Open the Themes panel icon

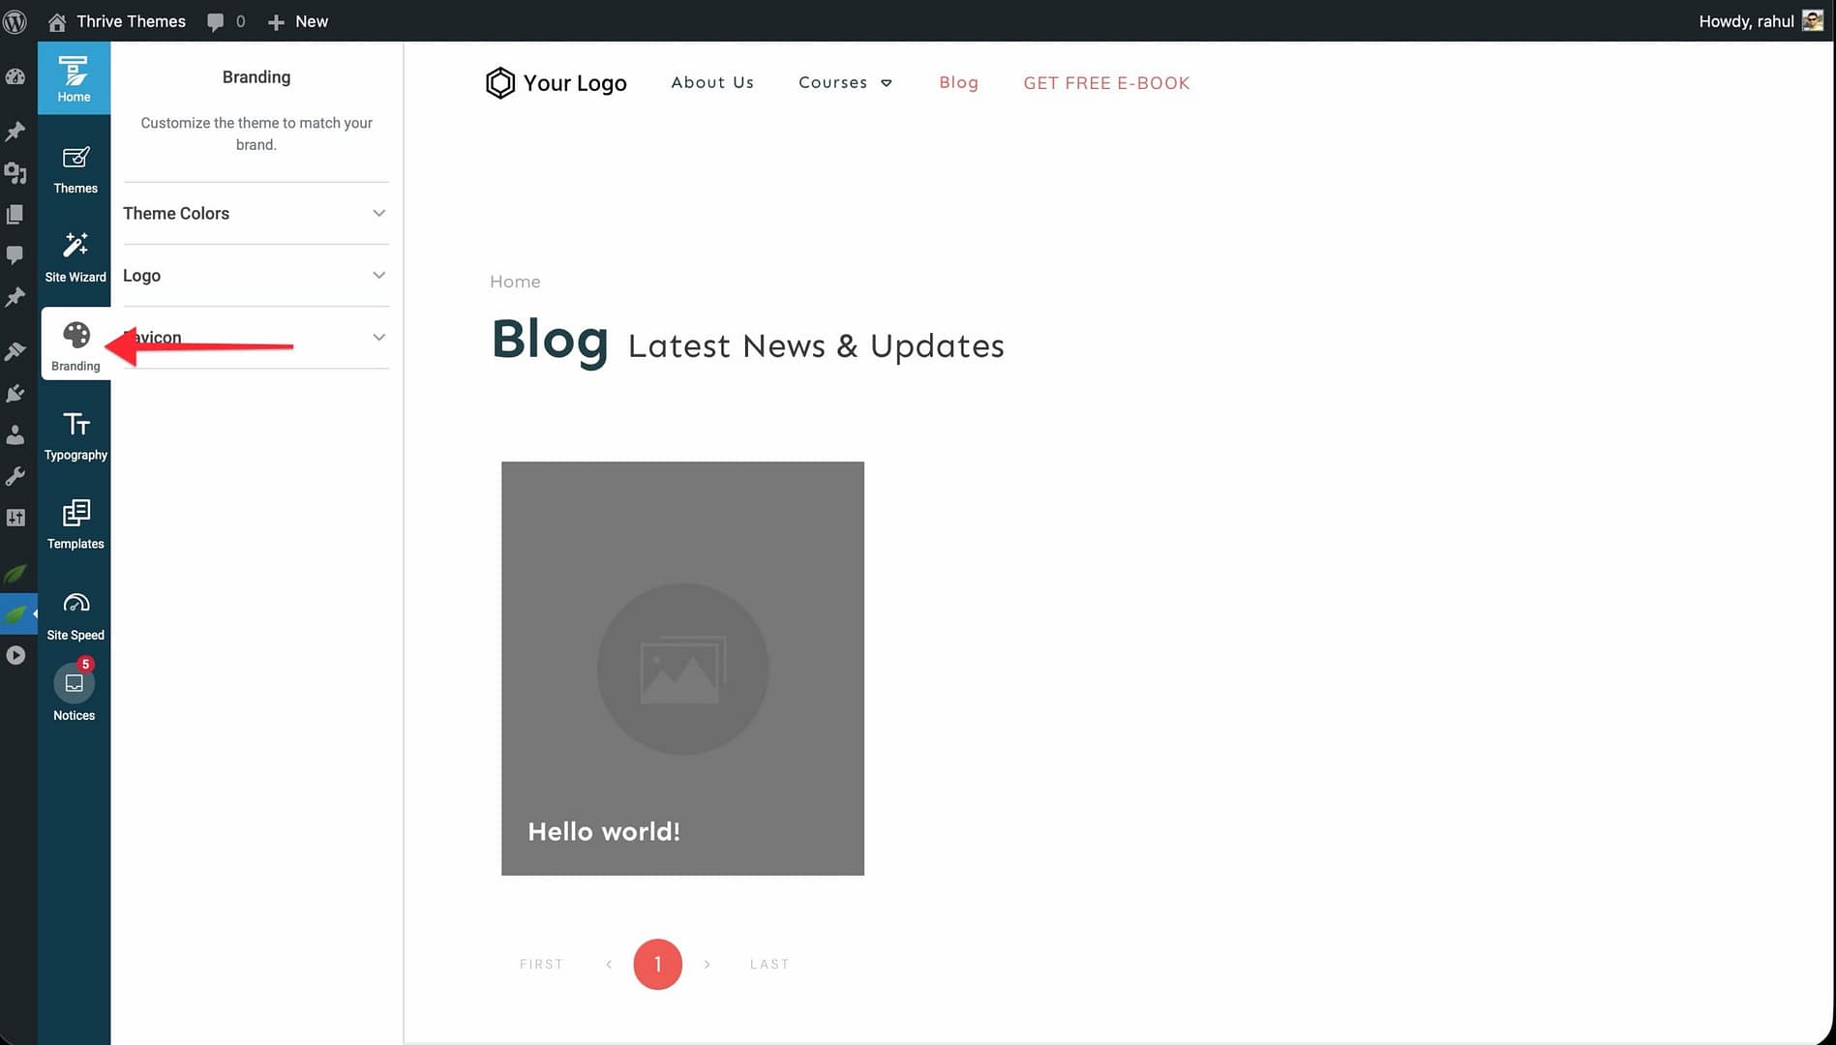click(x=75, y=169)
